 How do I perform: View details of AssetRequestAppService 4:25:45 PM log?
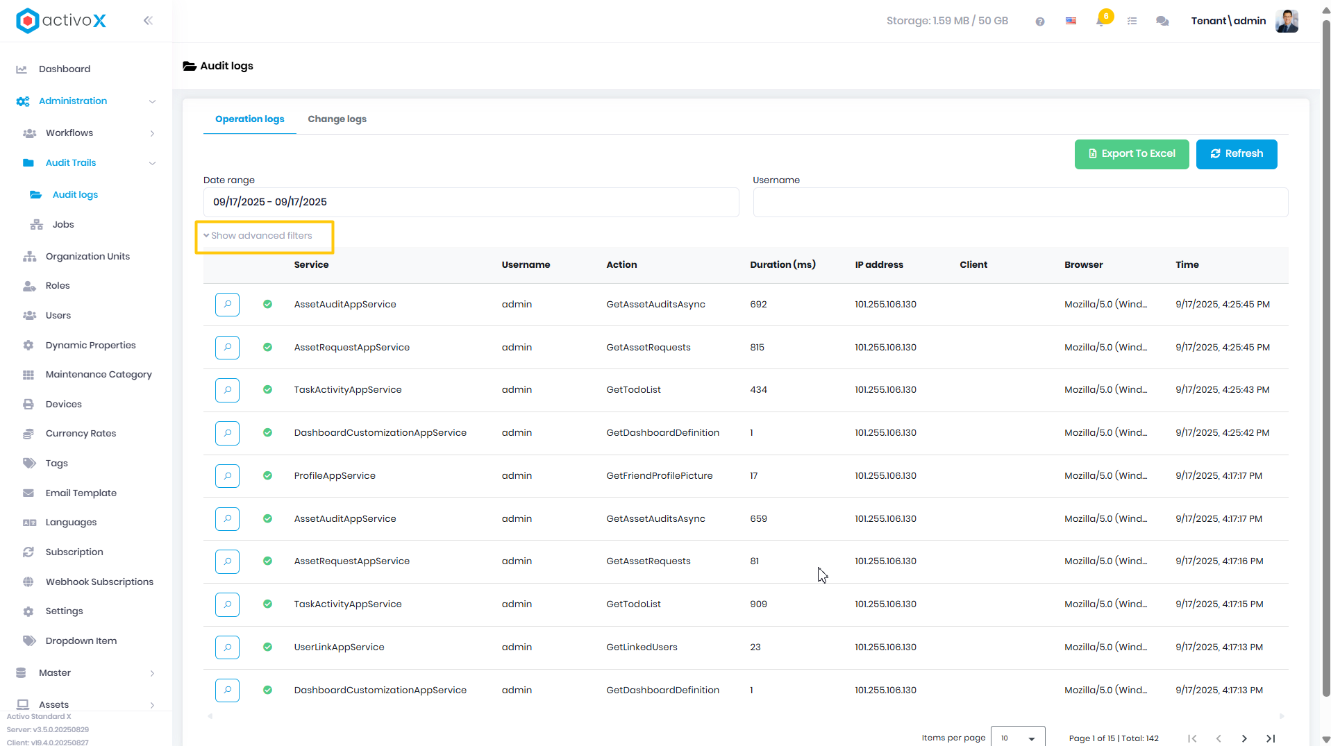[227, 348]
